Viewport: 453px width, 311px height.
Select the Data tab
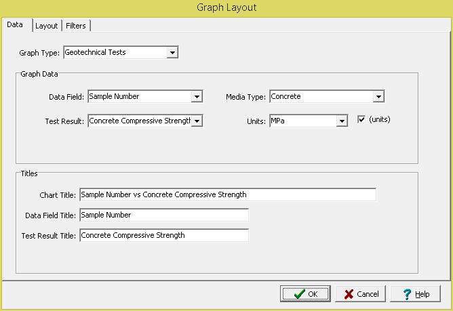pyautogui.click(x=15, y=25)
